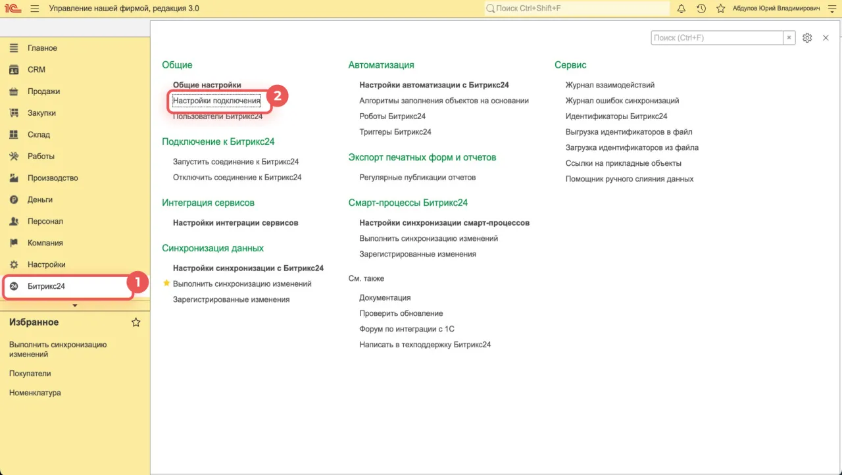Image resolution: width=842 pixels, height=475 pixels.
Task: Open favorite Номенклатура
Action: [35, 393]
